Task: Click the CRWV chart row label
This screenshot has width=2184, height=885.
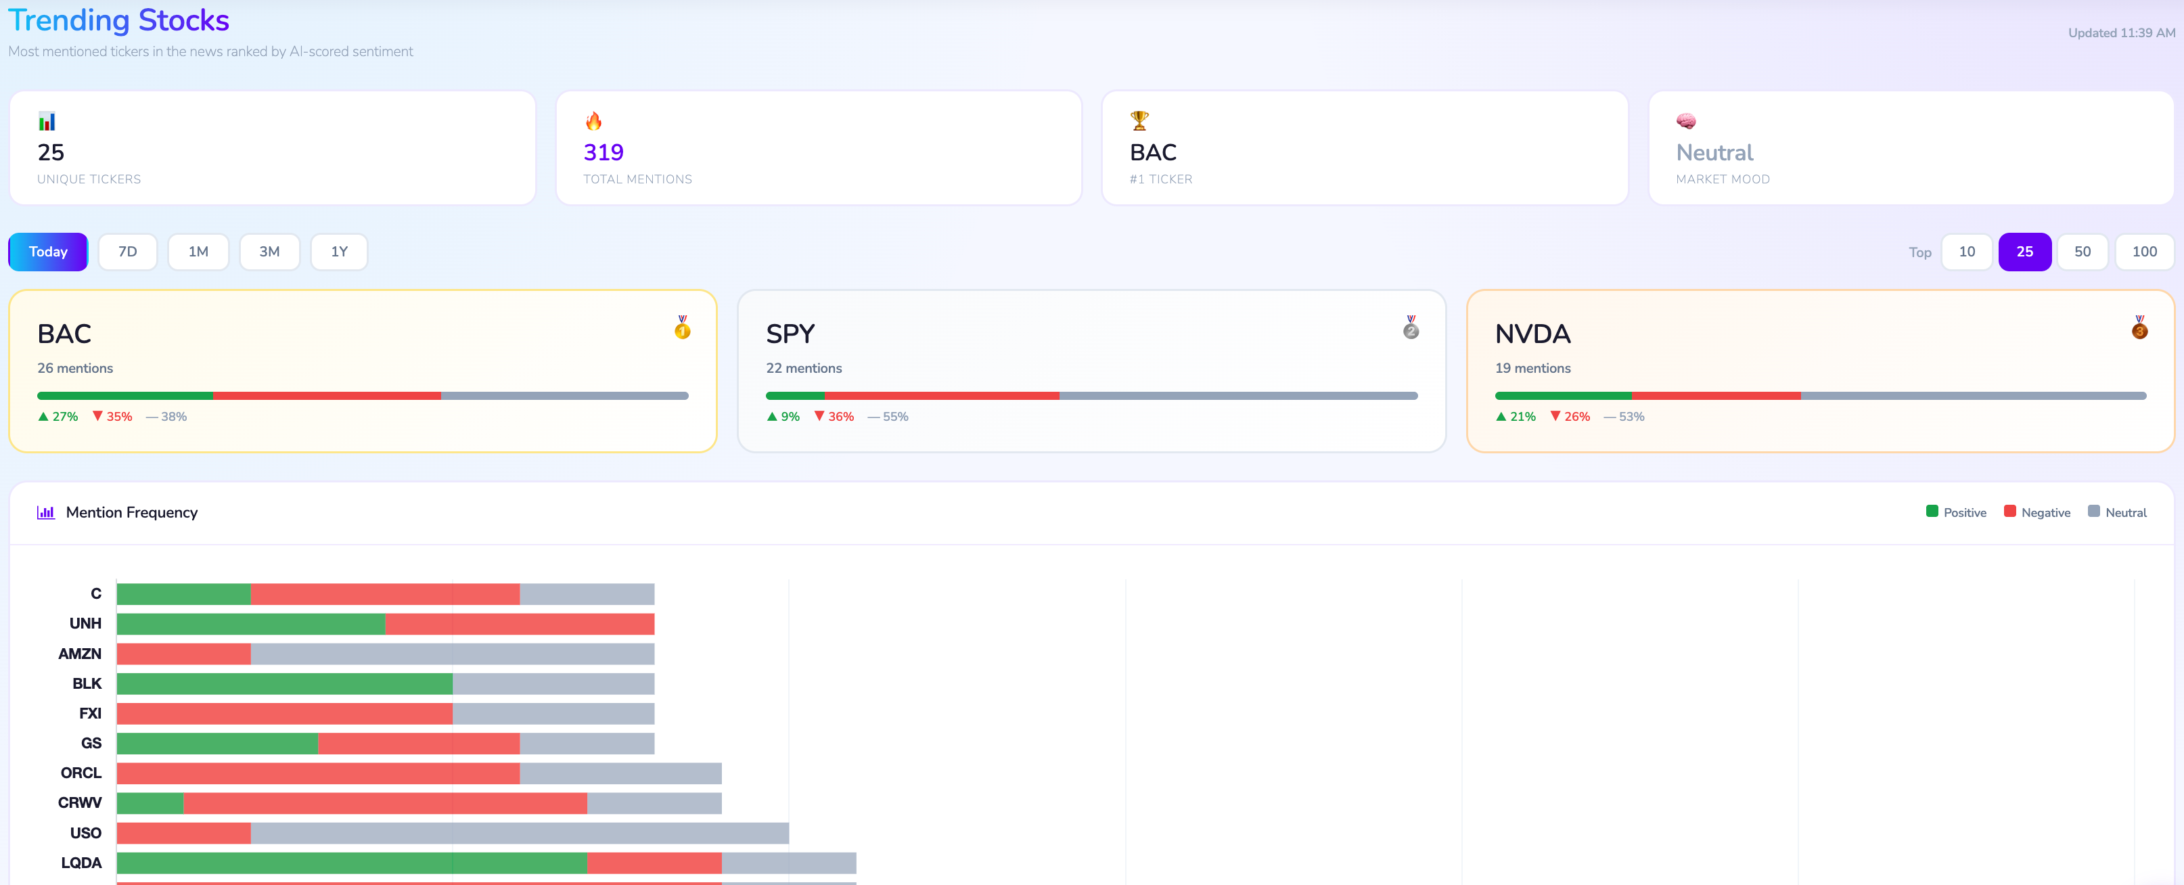Action: (x=80, y=802)
